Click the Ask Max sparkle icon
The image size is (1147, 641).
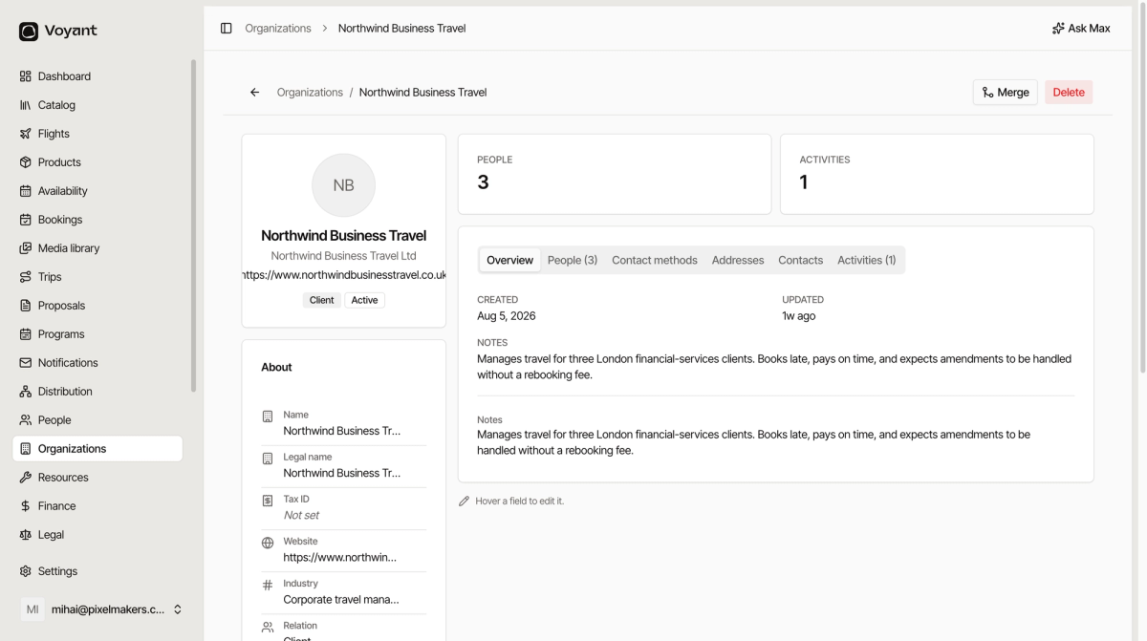pos(1058,29)
